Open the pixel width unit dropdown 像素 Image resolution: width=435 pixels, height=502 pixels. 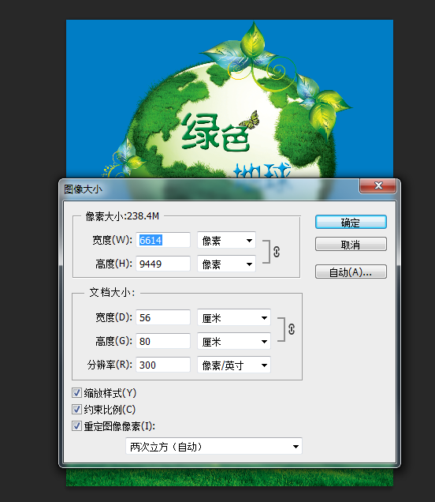point(226,240)
